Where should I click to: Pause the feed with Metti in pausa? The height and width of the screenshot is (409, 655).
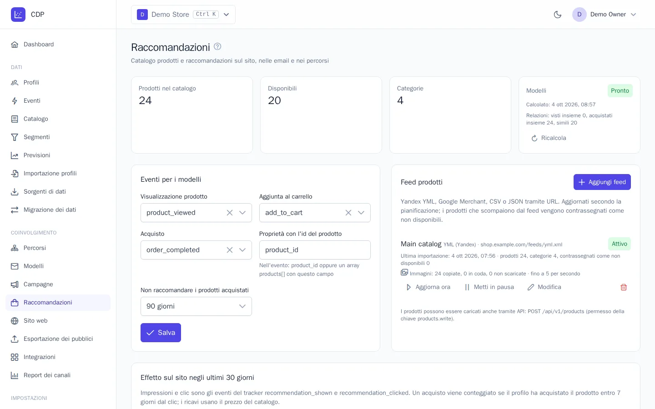(x=489, y=287)
